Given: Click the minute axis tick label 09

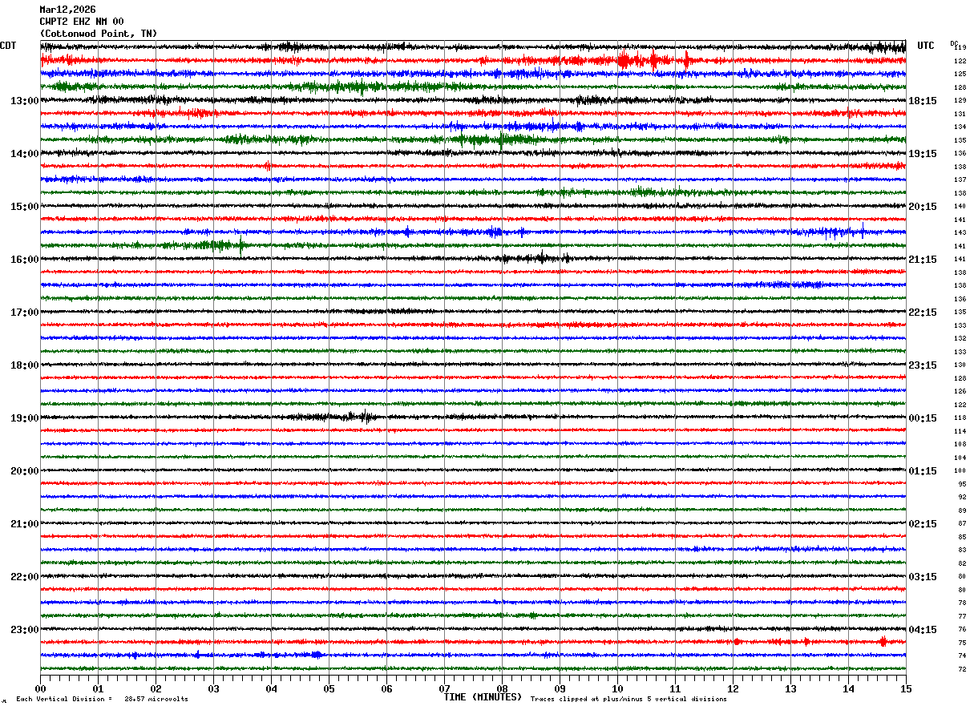Looking at the screenshot, I should (560, 688).
